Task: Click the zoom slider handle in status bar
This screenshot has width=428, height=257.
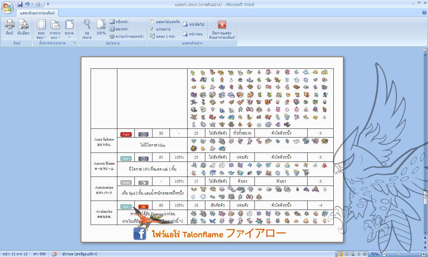Action: pos(398,254)
